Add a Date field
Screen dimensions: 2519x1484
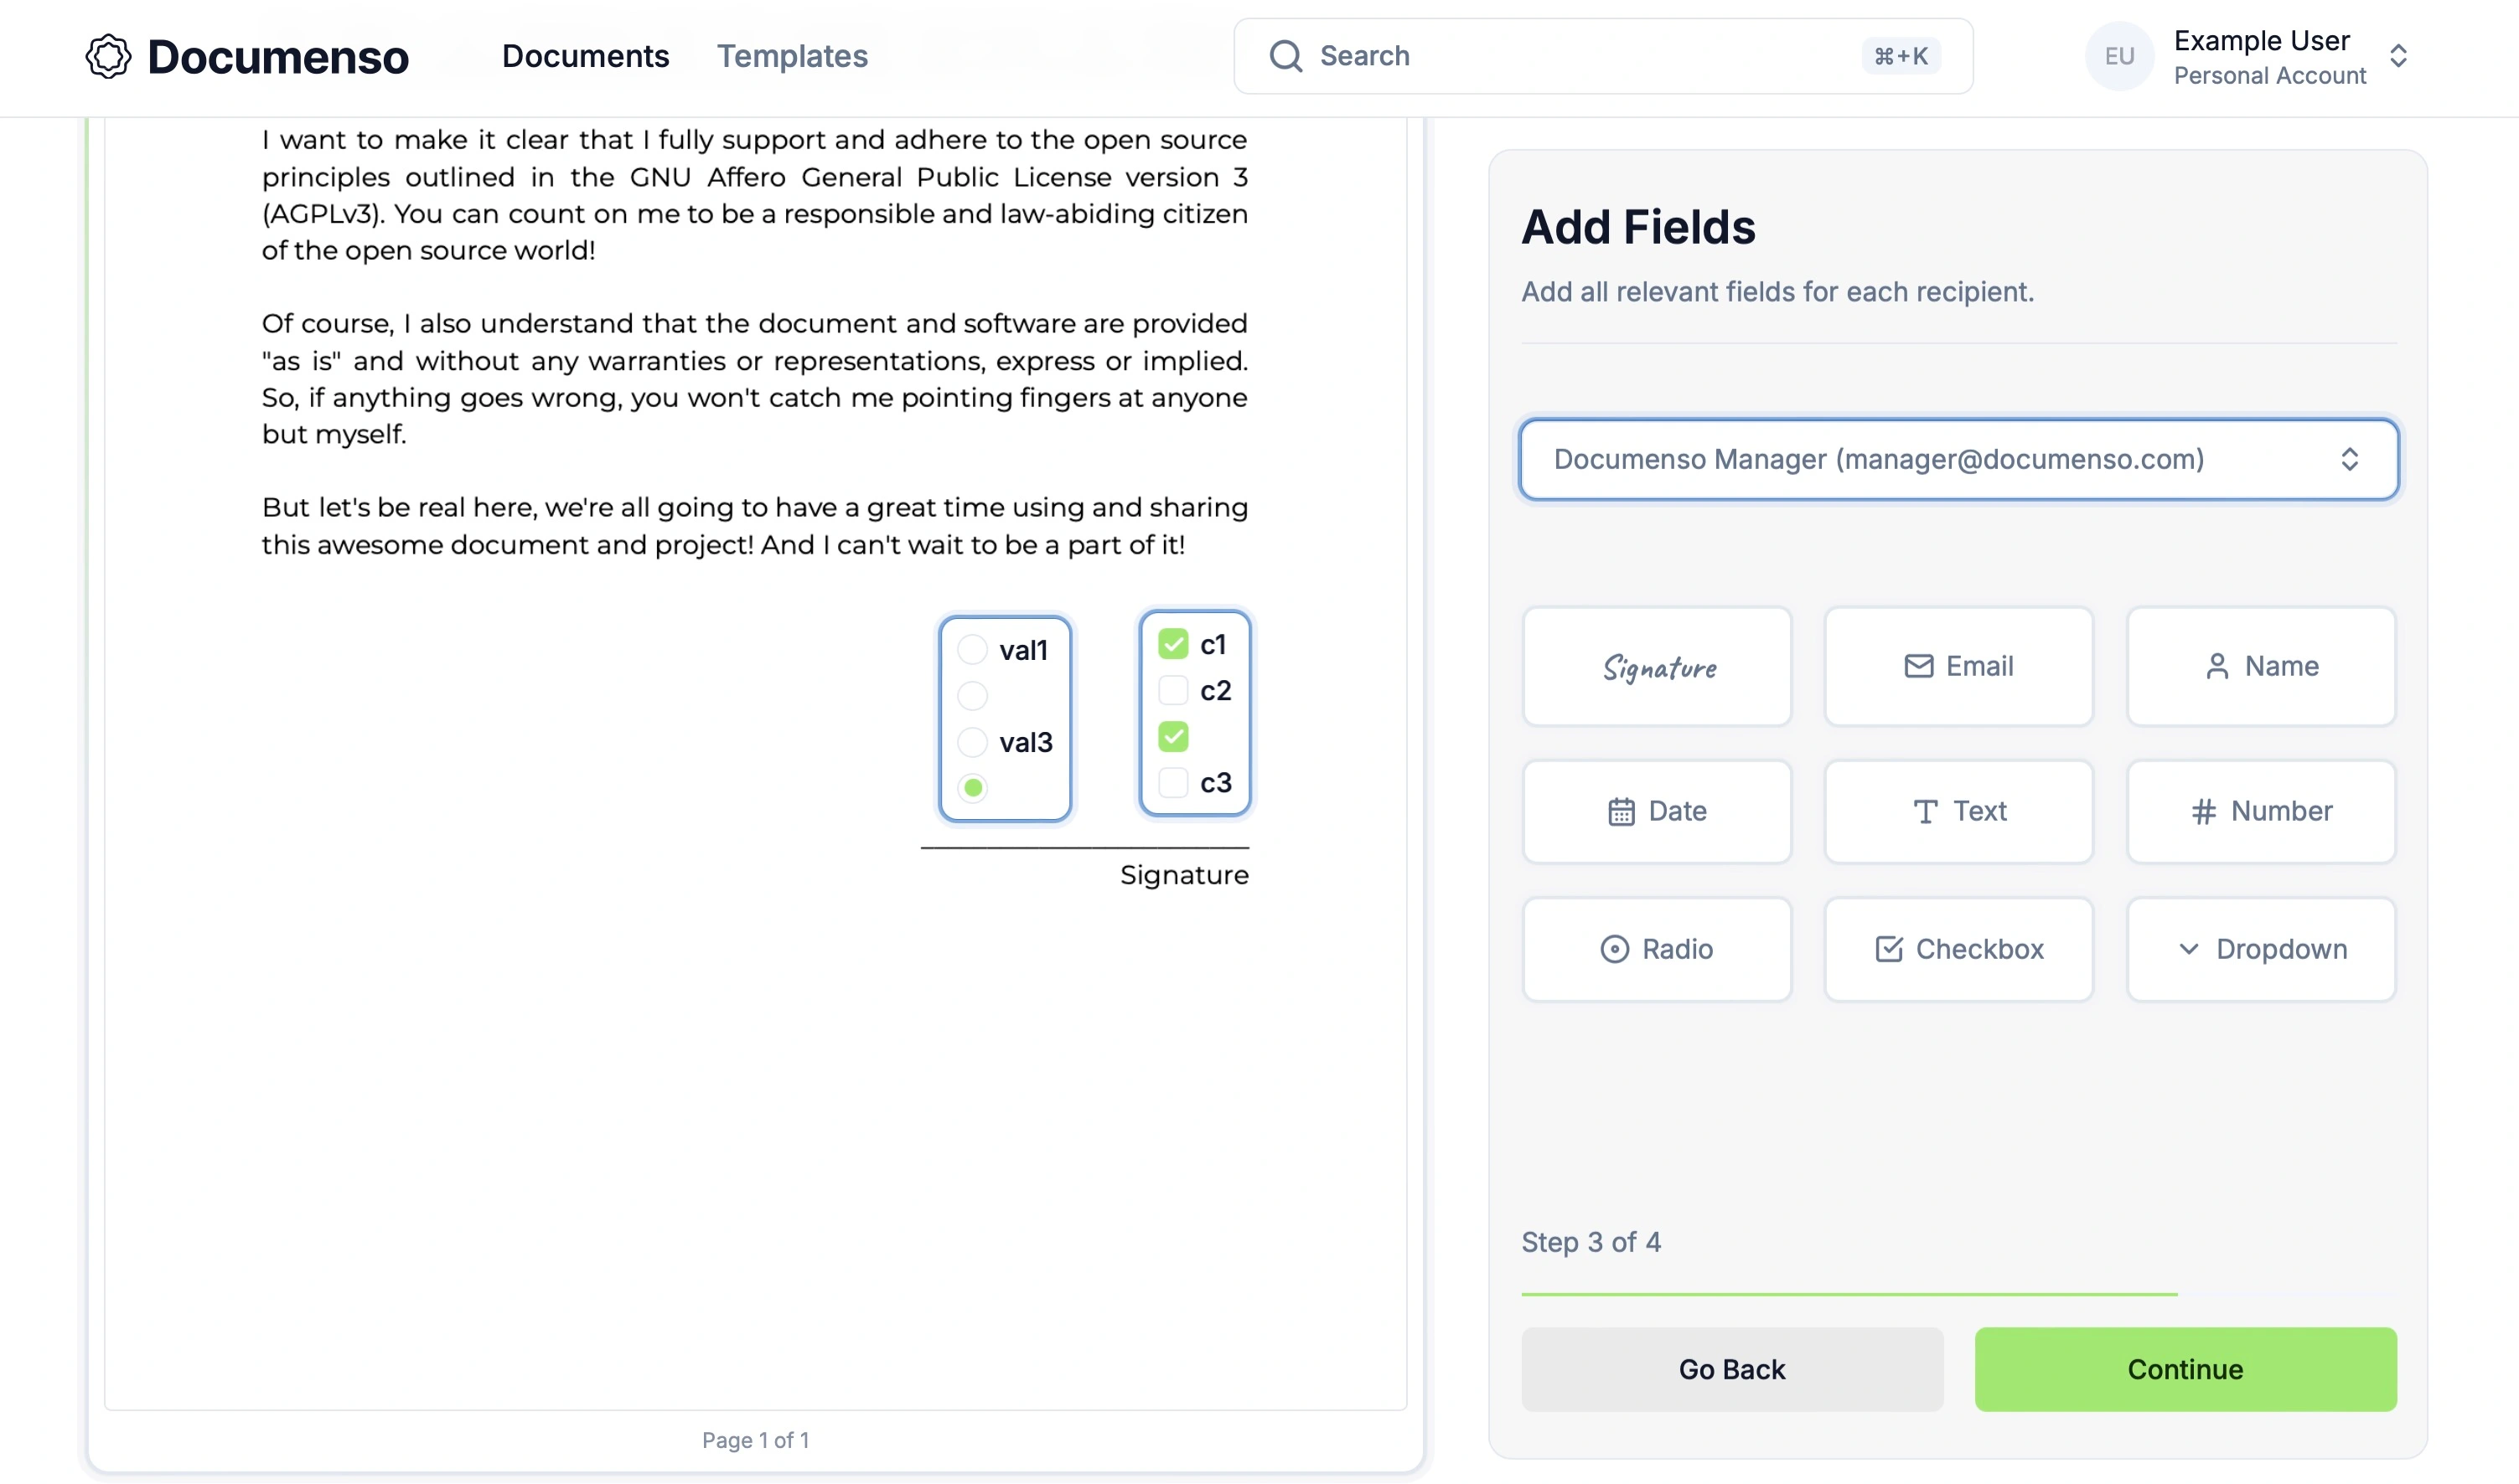click(x=1657, y=811)
